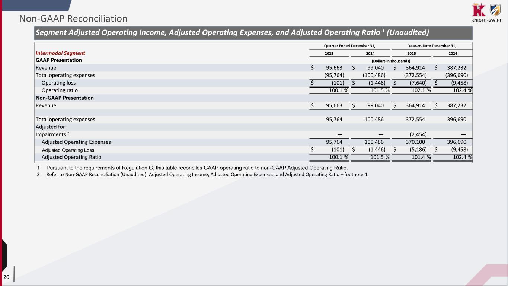Image resolution: width=508 pixels, height=286 pixels.
Task: Click the KNIGHT-SWIFT wordmark under the logos
Action: [x=484, y=20]
